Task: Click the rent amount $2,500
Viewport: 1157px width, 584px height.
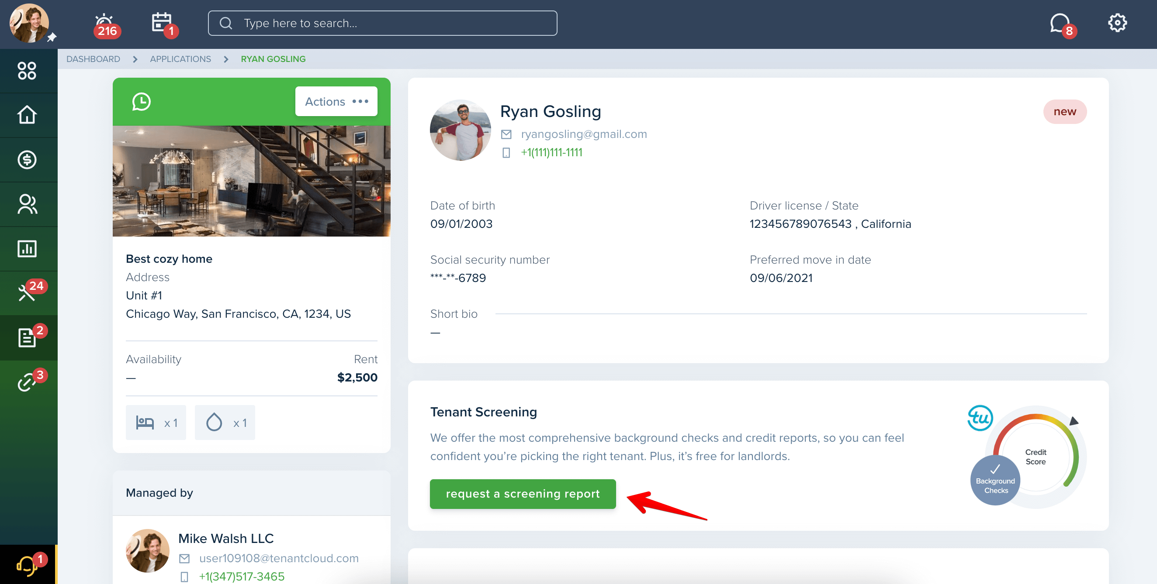Action: 357,378
